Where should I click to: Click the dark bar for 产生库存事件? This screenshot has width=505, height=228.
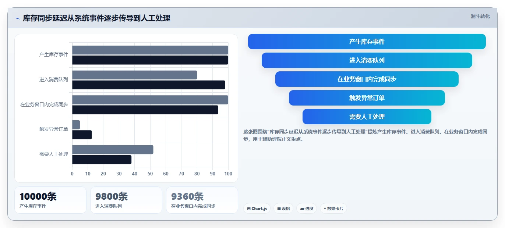click(150, 60)
